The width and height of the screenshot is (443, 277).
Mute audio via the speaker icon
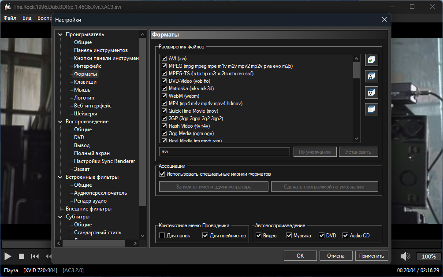tap(405, 256)
